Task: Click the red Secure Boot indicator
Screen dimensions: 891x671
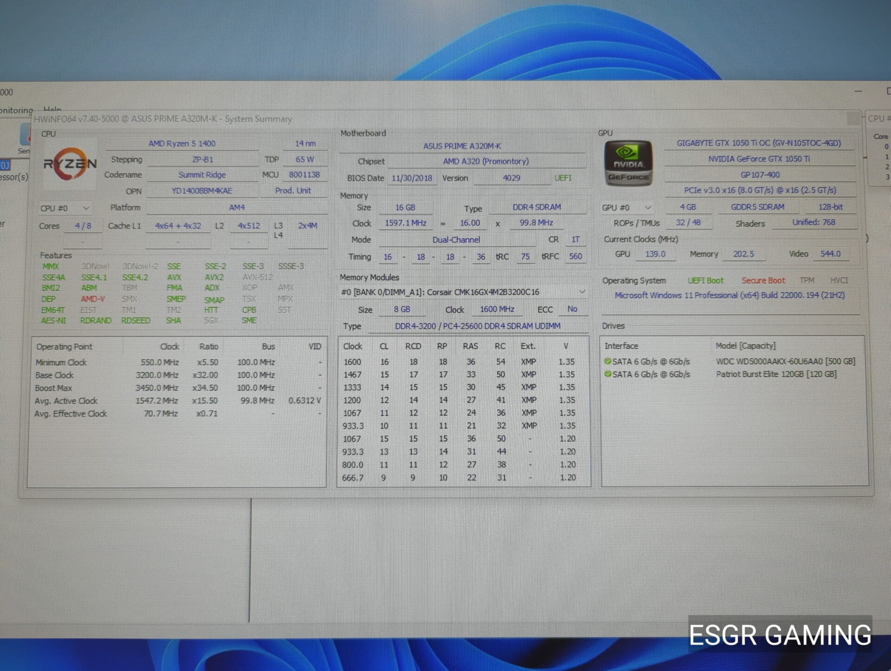Action: tap(763, 281)
